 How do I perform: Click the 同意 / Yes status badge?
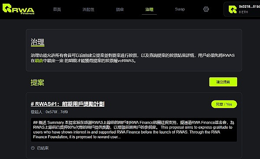click(x=224, y=104)
